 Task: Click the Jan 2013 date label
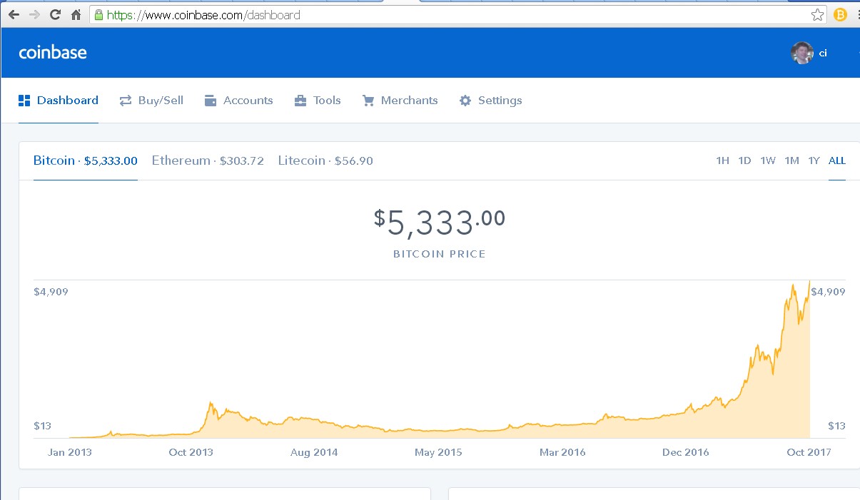click(x=70, y=452)
